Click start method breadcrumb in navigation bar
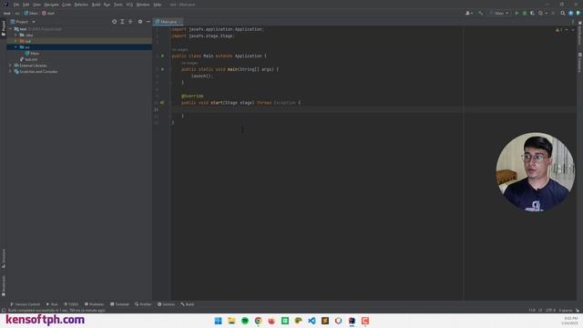583x328 pixels. pyautogui.click(x=48, y=13)
